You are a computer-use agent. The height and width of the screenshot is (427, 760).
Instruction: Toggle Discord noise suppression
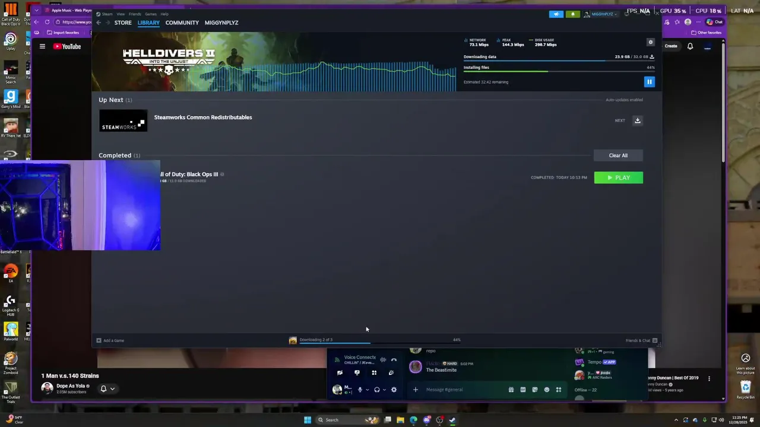[x=383, y=360]
